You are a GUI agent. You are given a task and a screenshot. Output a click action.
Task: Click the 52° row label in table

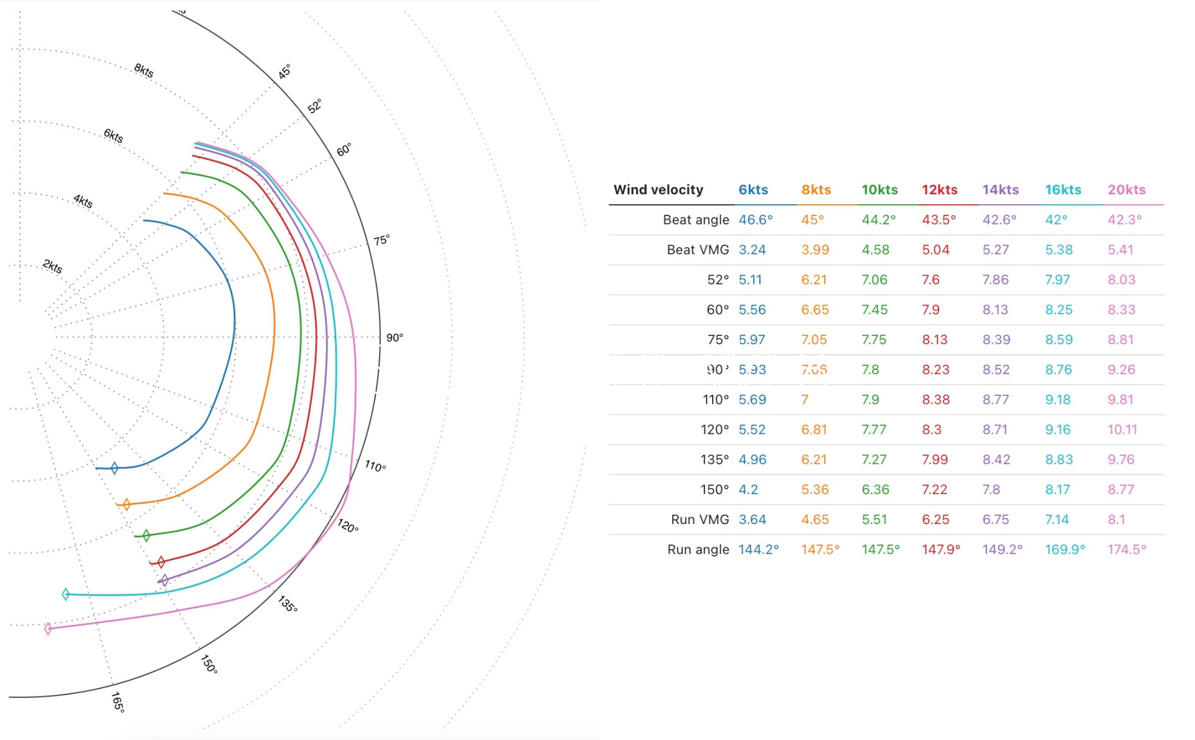click(x=718, y=279)
